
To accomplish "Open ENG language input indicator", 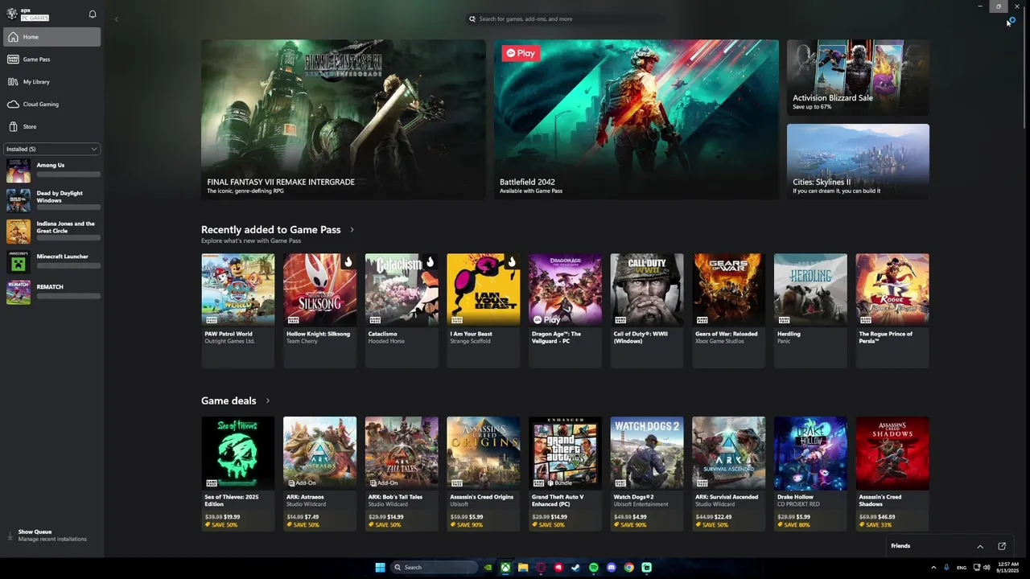I will point(962,567).
